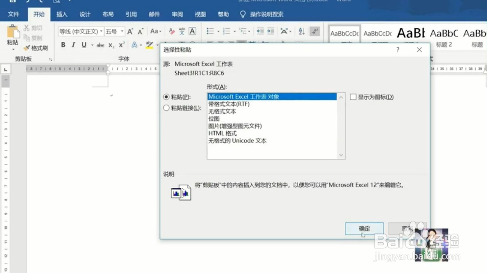The width and height of the screenshot is (487, 273).
Task: Toggle Underline formatting
Action: coord(84,45)
